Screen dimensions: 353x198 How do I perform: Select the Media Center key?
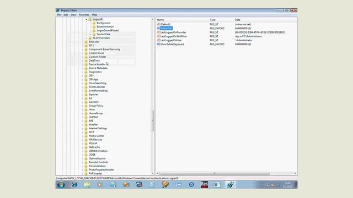(97, 136)
